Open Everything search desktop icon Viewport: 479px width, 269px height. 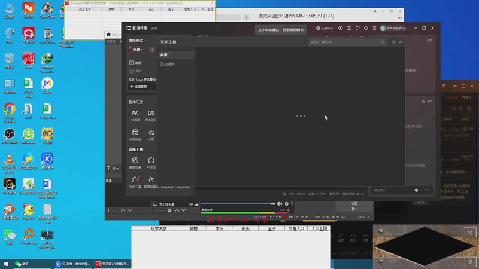[28, 237]
